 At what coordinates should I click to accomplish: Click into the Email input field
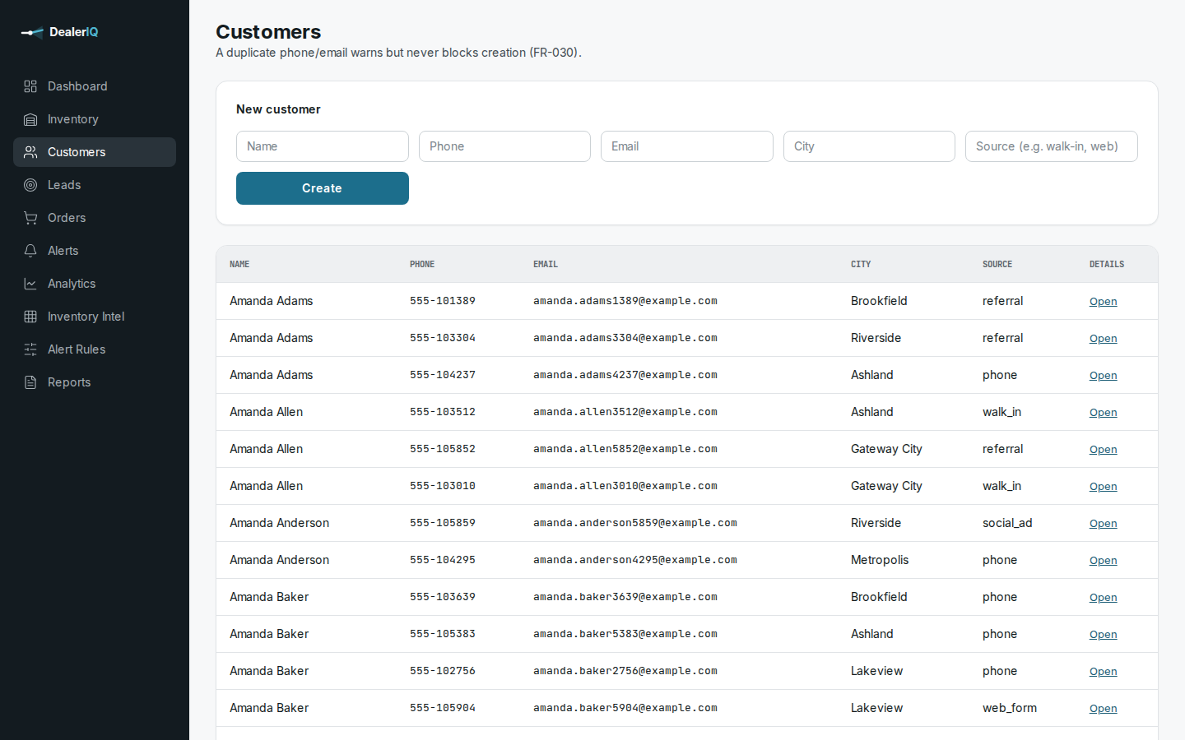[x=687, y=146]
